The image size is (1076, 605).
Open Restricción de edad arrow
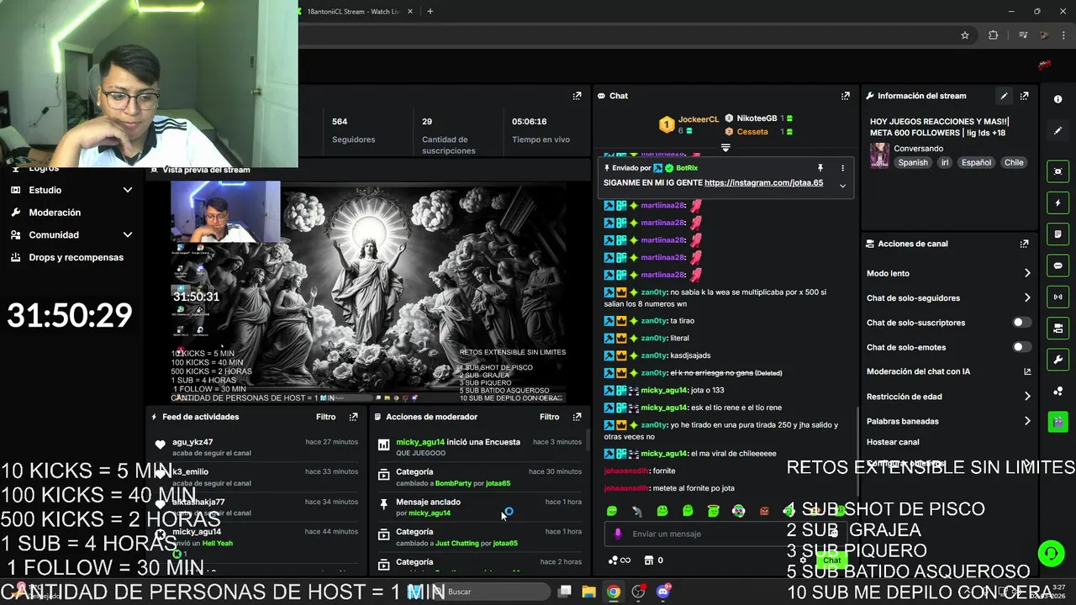click(1026, 397)
